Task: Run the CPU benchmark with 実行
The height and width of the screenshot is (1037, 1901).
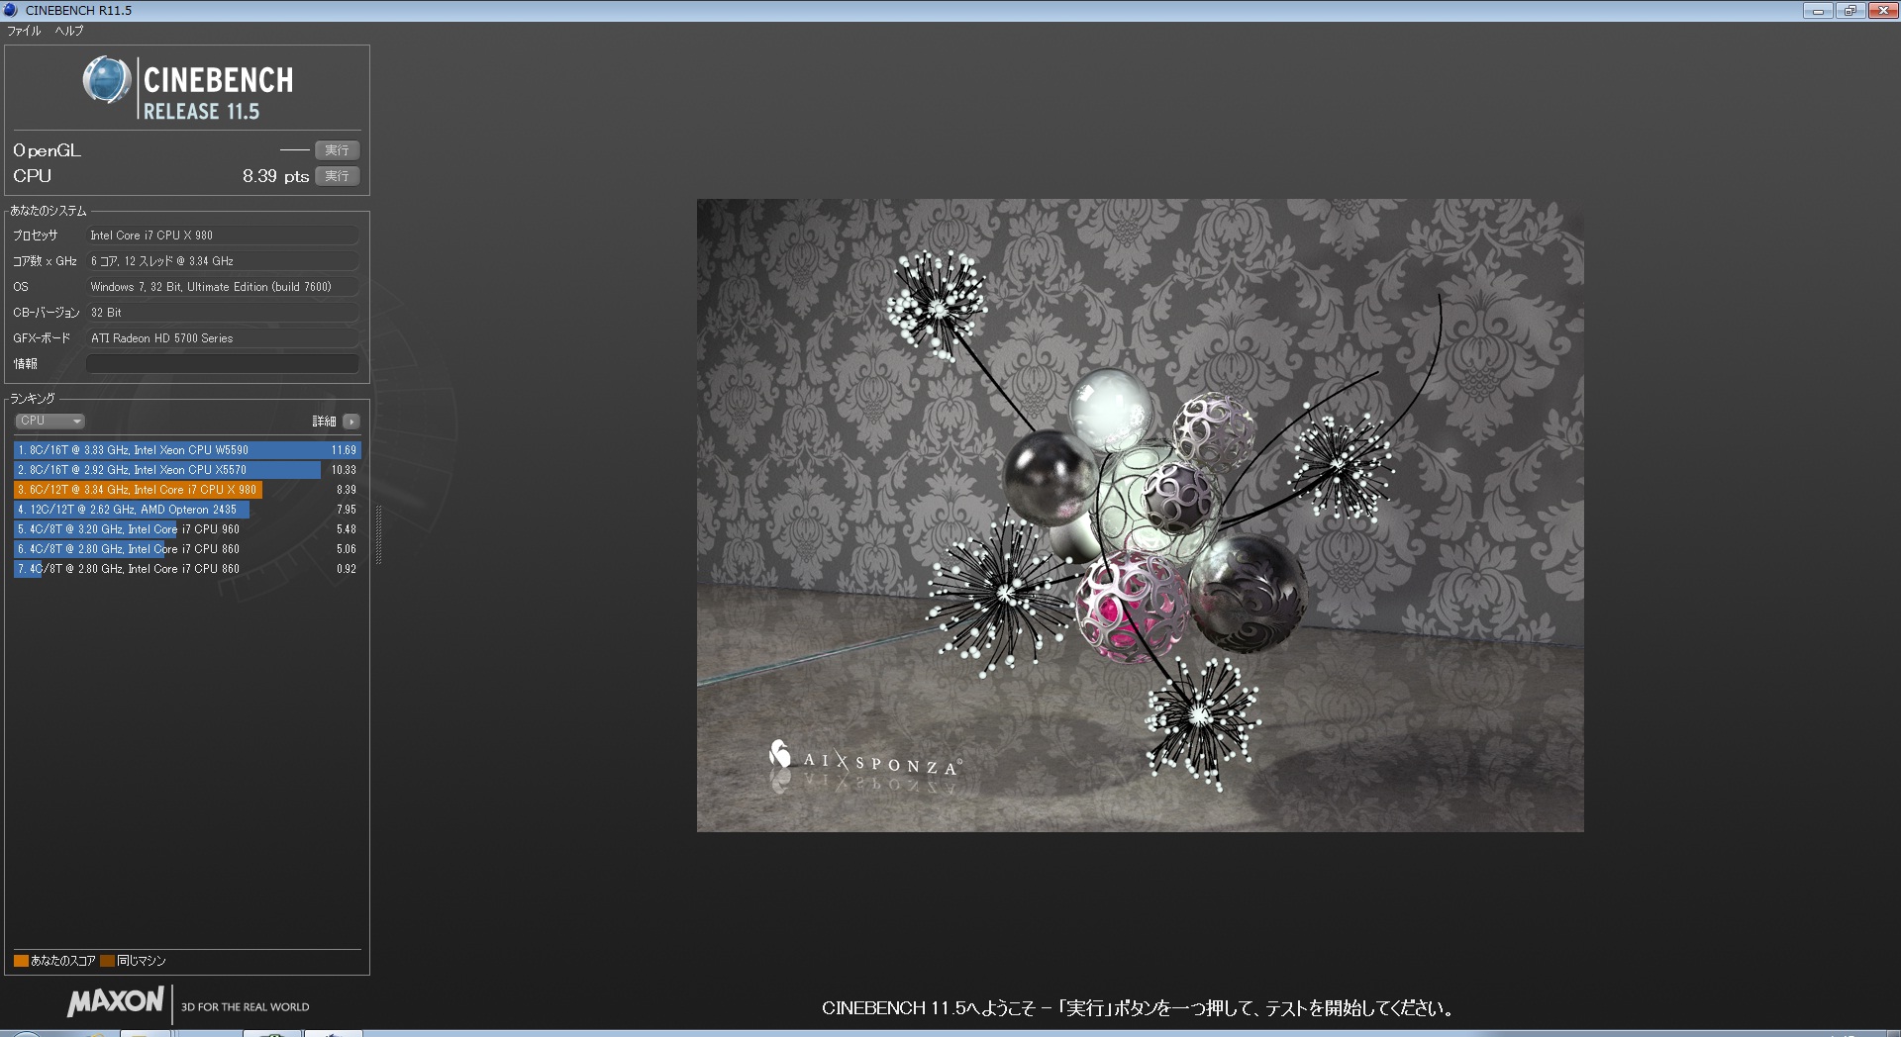Action: pyautogui.click(x=337, y=176)
